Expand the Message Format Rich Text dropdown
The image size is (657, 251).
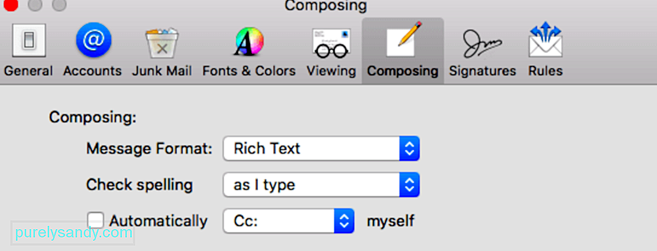pos(321,148)
